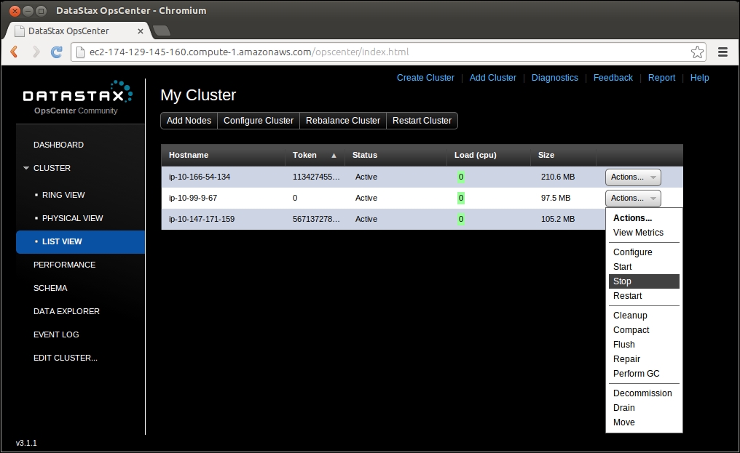Choose Stop from Actions menu
Image resolution: width=740 pixels, height=453 pixels.
644,281
